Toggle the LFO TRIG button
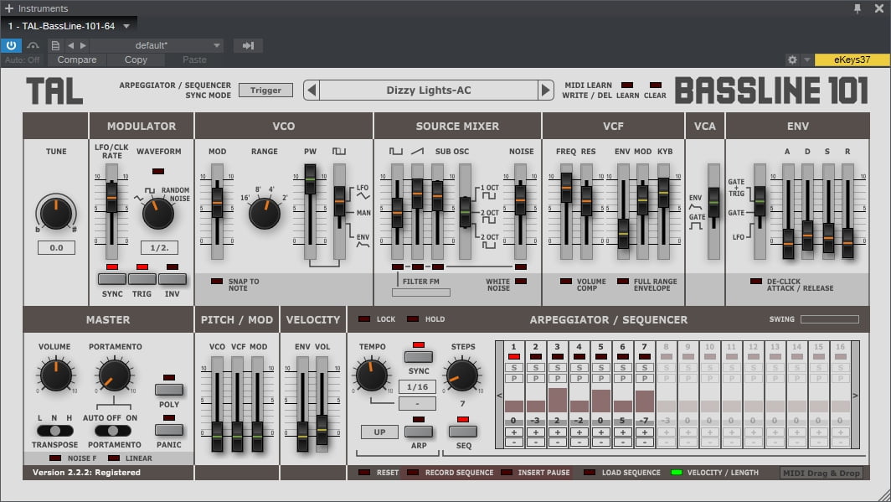 [x=142, y=278]
